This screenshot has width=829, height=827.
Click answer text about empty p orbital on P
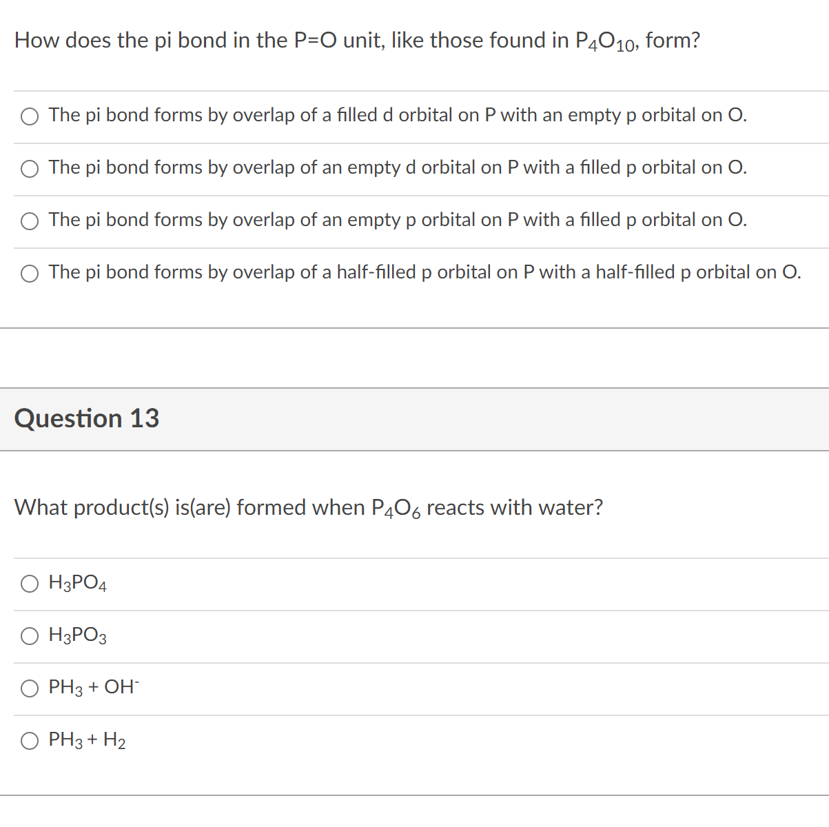point(398,220)
